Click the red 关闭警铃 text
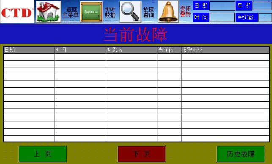The width and height of the screenshot is (272, 164). click(185, 11)
